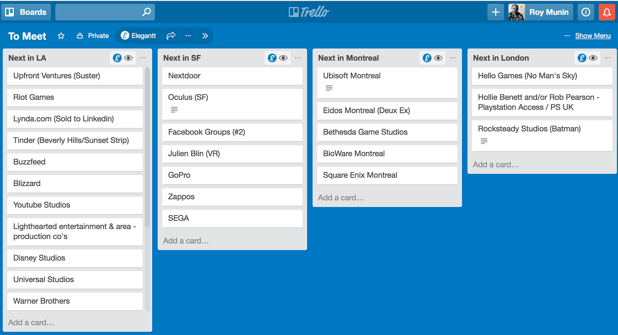
Task: Toggle watch eye on Next in London list
Action: click(593, 58)
